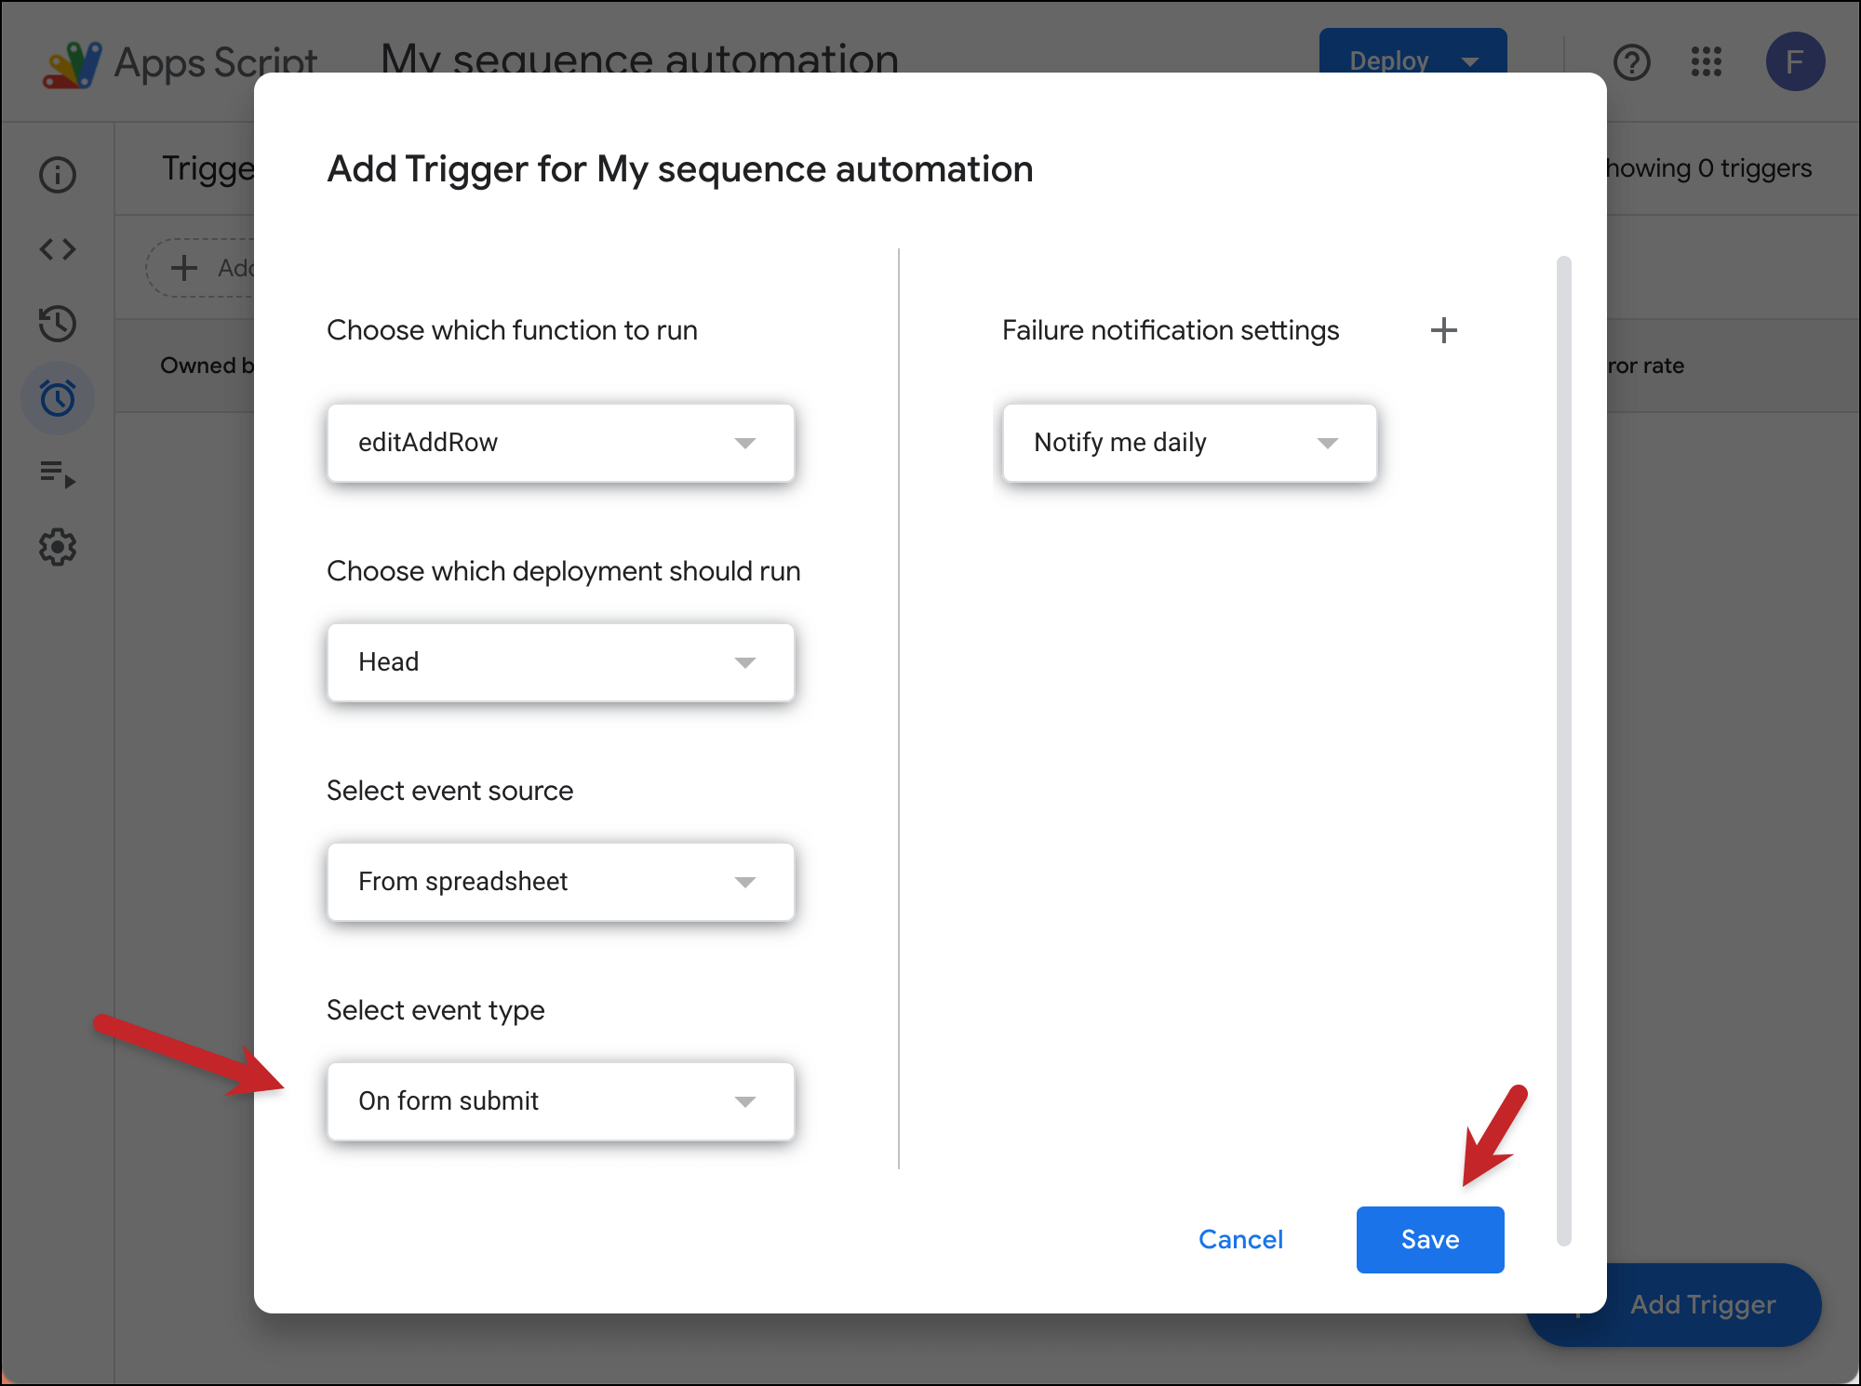Click the account avatar letter F

click(x=1794, y=62)
